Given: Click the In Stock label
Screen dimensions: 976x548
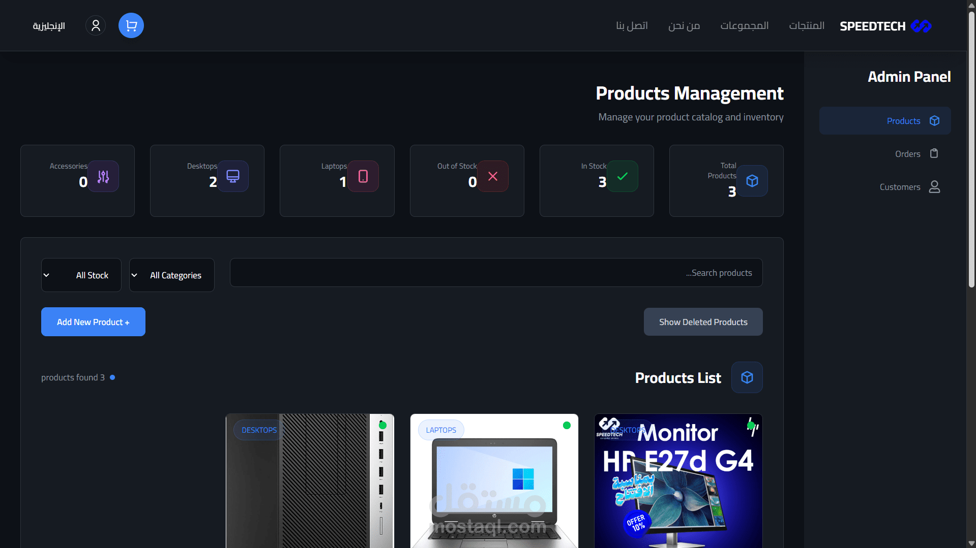Looking at the screenshot, I should (594, 166).
